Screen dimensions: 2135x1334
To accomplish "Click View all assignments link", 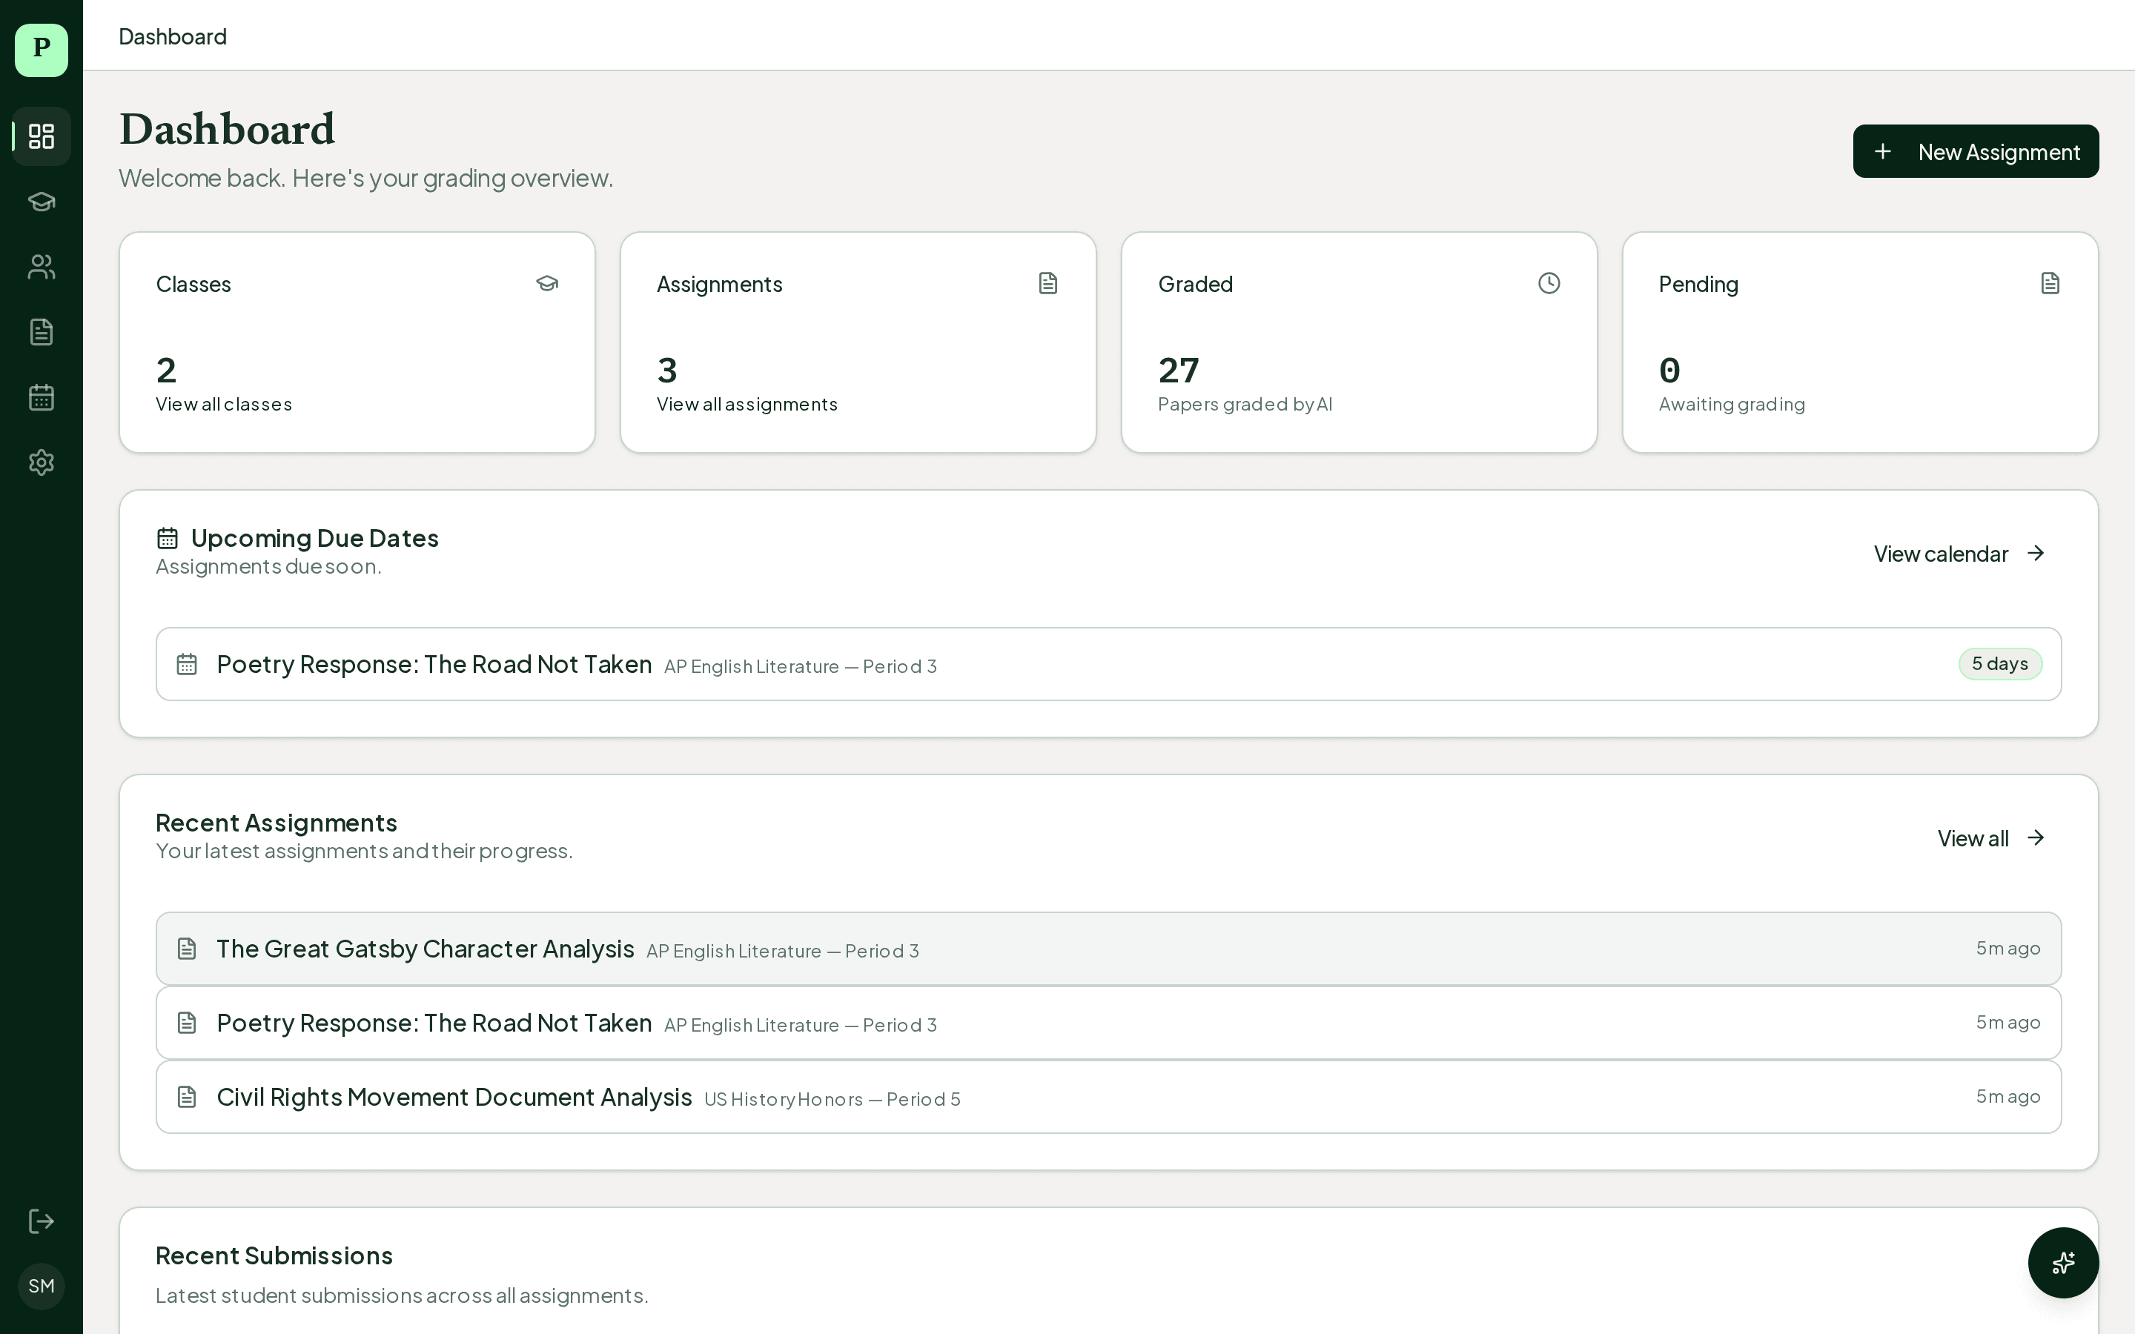I will [x=747, y=404].
